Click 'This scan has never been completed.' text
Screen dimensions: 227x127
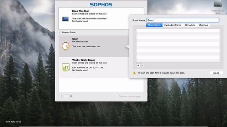(x=89, y=19)
